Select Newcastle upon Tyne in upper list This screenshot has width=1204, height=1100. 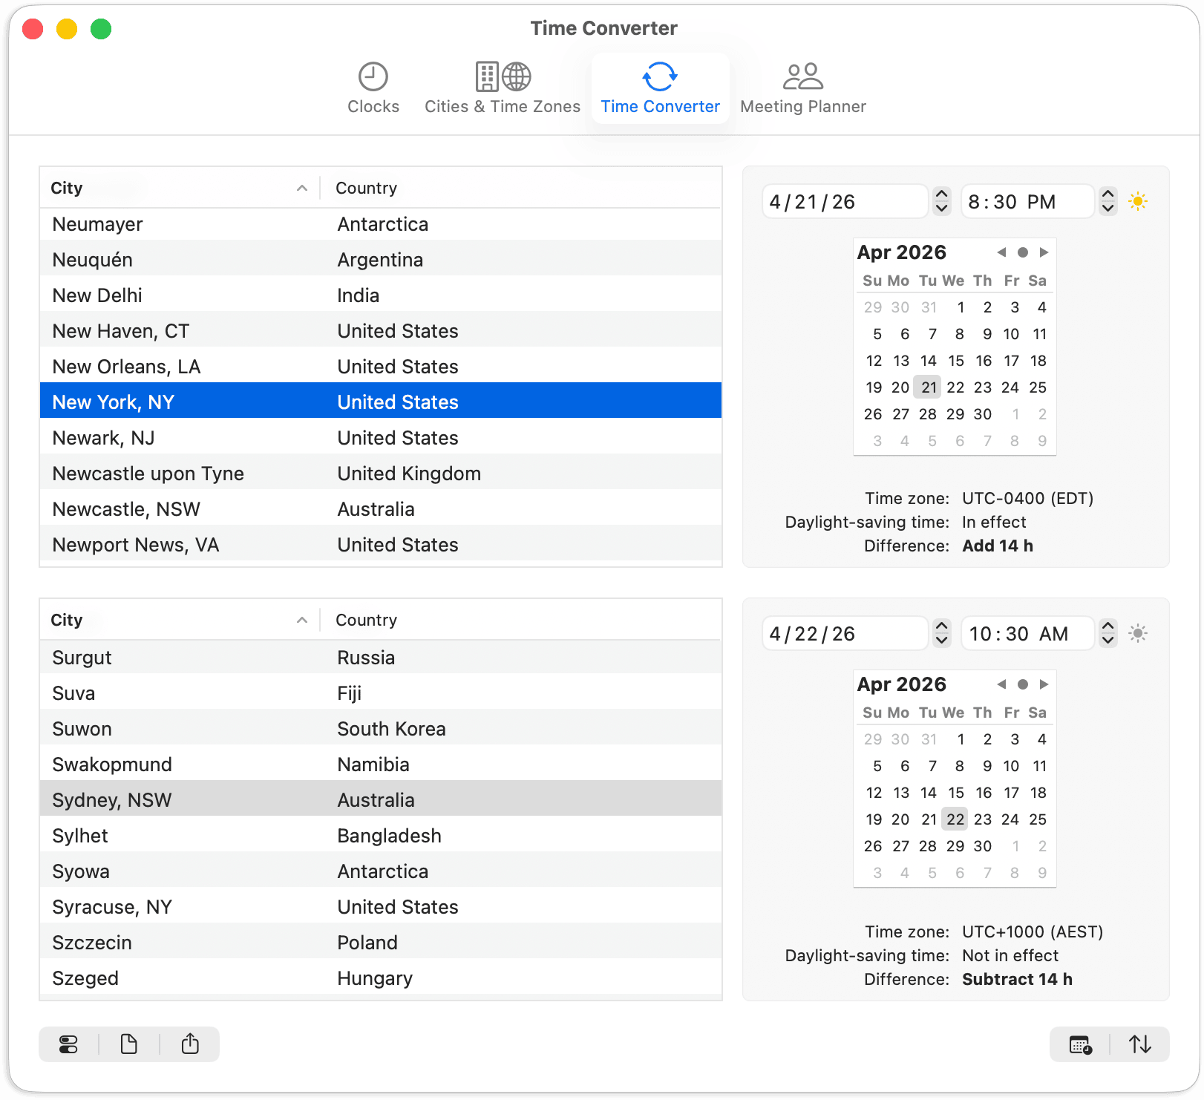pyautogui.click(x=148, y=474)
